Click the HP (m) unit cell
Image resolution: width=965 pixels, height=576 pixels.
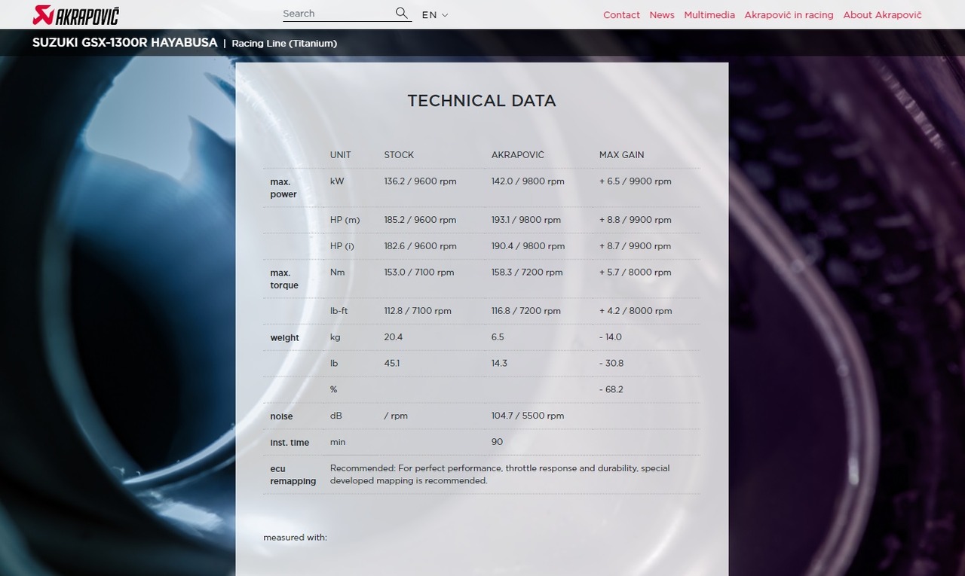pyautogui.click(x=345, y=221)
